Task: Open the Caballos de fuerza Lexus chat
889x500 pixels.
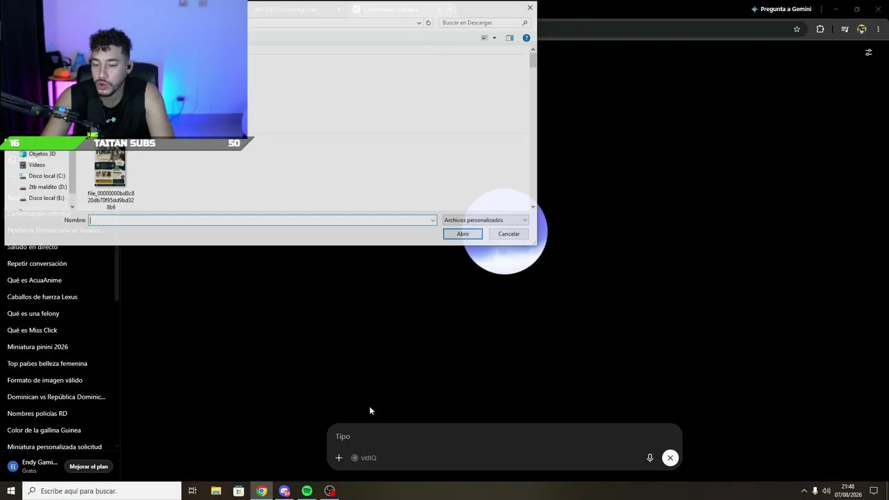Action: point(42,297)
